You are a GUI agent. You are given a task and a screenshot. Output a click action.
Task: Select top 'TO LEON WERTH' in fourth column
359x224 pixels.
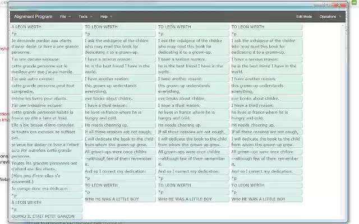pos(267,27)
